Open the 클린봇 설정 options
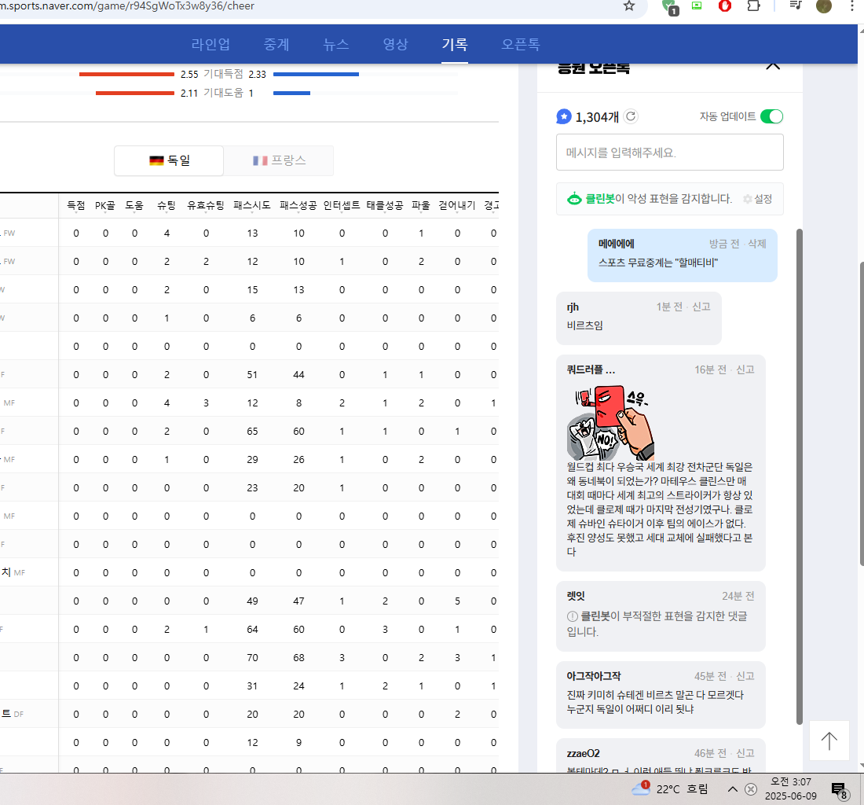864x805 pixels. coord(758,199)
